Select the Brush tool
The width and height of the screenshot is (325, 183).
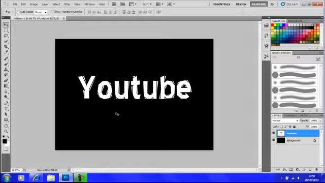6,64
